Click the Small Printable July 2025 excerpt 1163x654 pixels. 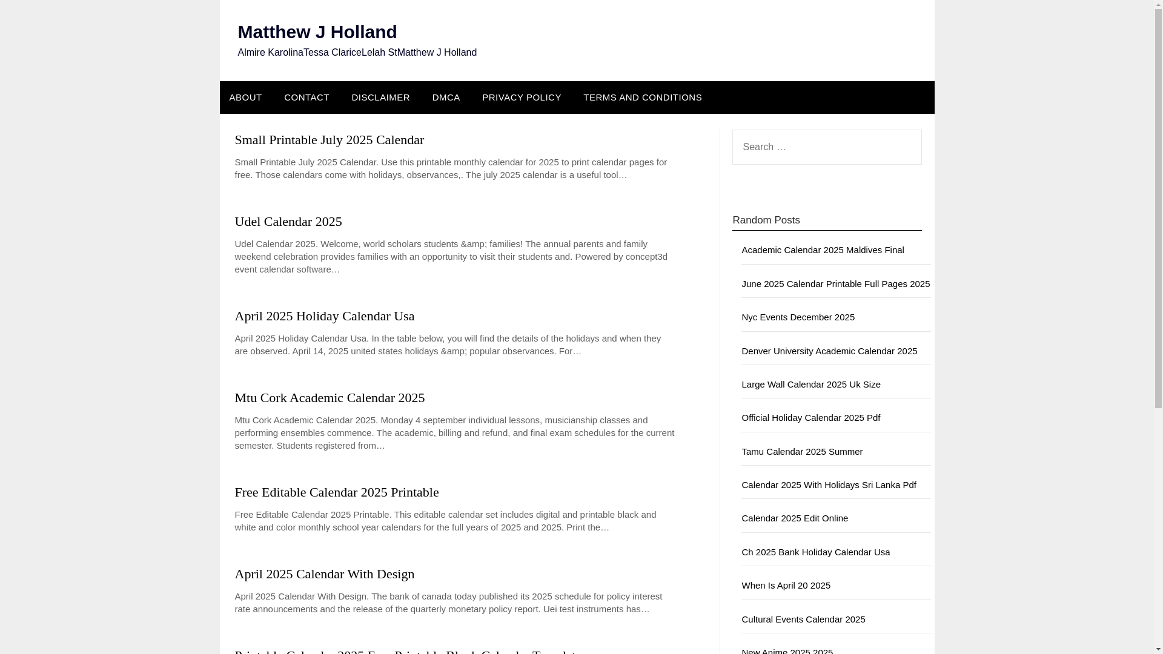pyautogui.click(x=451, y=169)
